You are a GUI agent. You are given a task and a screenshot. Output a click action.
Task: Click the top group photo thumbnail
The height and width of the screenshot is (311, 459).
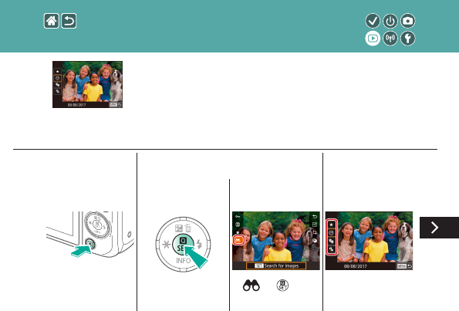pos(87,84)
